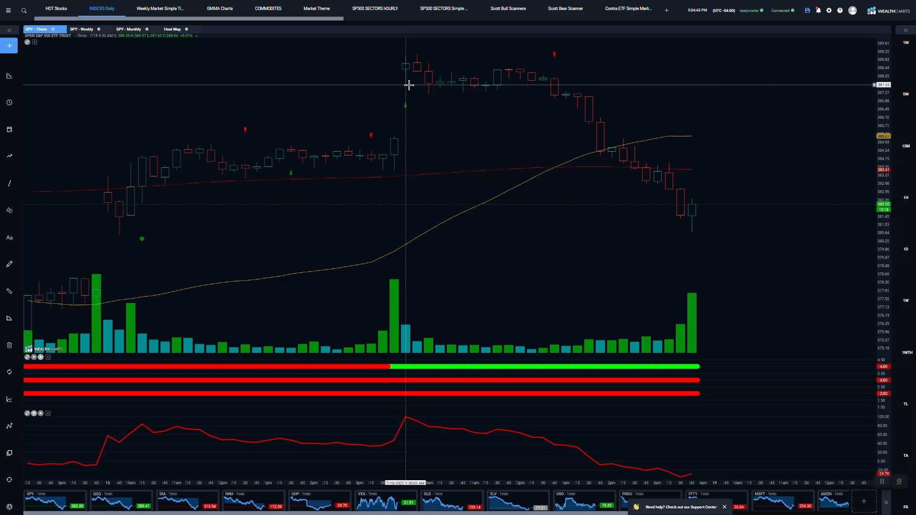This screenshot has width=916, height=515.
Task: Open settings gear in the top bar
Action: pyautogui.click(x=829, y=10)
